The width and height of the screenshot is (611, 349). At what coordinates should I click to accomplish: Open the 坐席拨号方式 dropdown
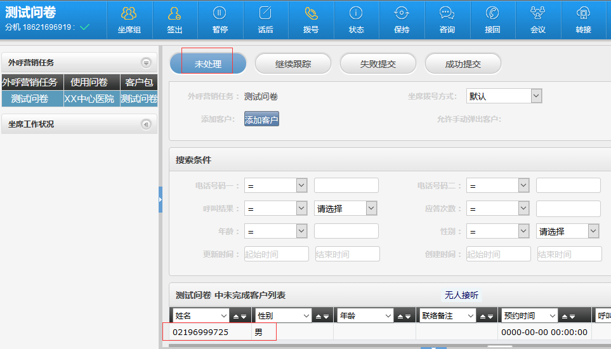point(536,96)
